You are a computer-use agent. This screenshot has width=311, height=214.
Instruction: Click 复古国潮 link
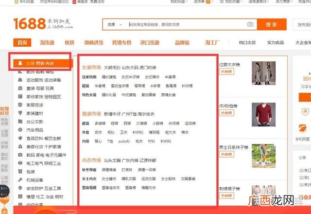coord(149,95)
